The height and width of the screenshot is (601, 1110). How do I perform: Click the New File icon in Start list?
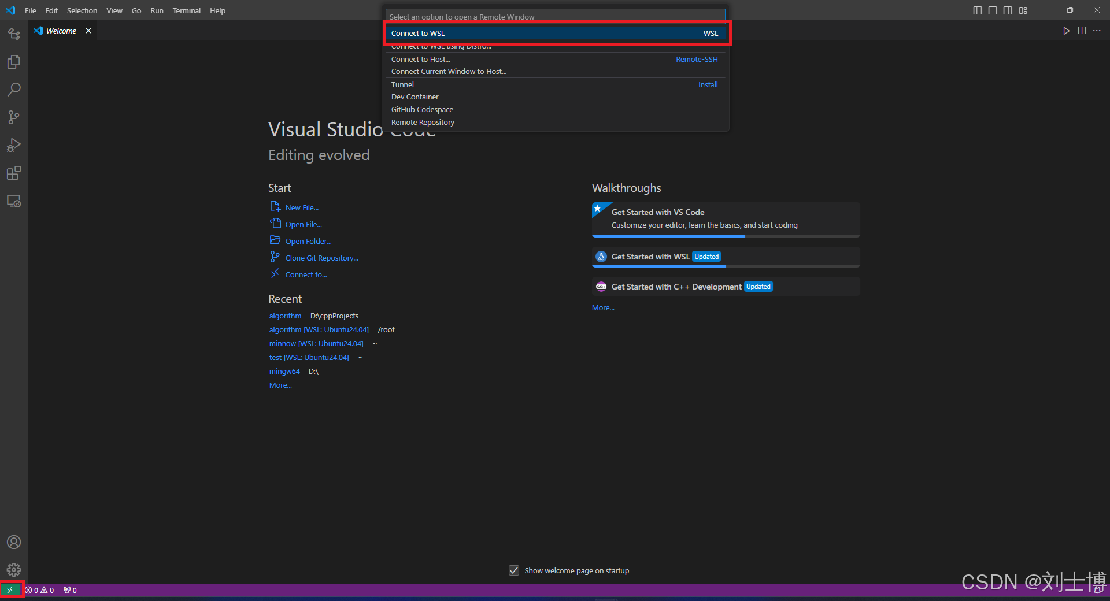click(275, 206)
